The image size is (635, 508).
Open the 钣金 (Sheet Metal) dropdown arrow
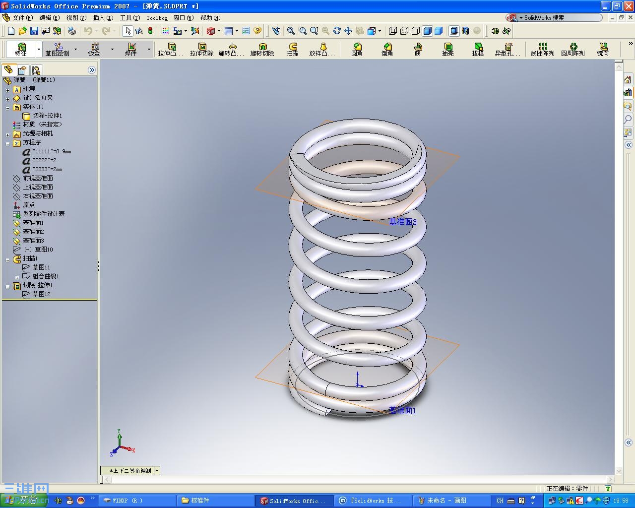coord(112,50)
